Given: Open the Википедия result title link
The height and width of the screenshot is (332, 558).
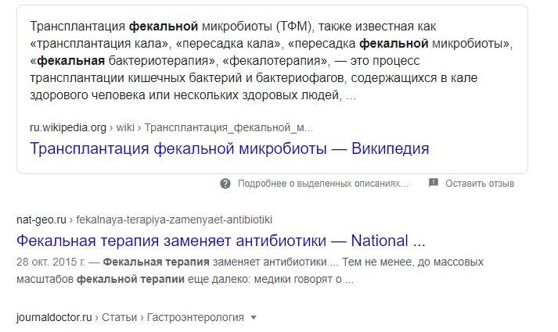Looking at the screenshot, I should click(229, 148).
